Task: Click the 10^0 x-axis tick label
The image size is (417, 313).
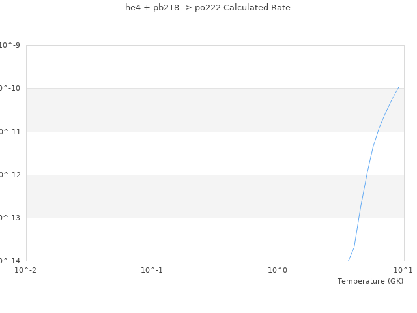Action: click(278, 269)
